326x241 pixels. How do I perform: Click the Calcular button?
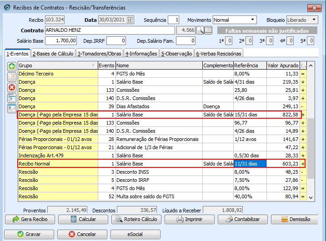83,219
